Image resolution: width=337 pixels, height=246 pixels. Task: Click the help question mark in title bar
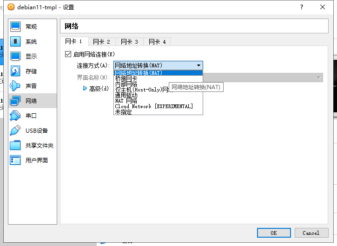(x=302, y=7)
